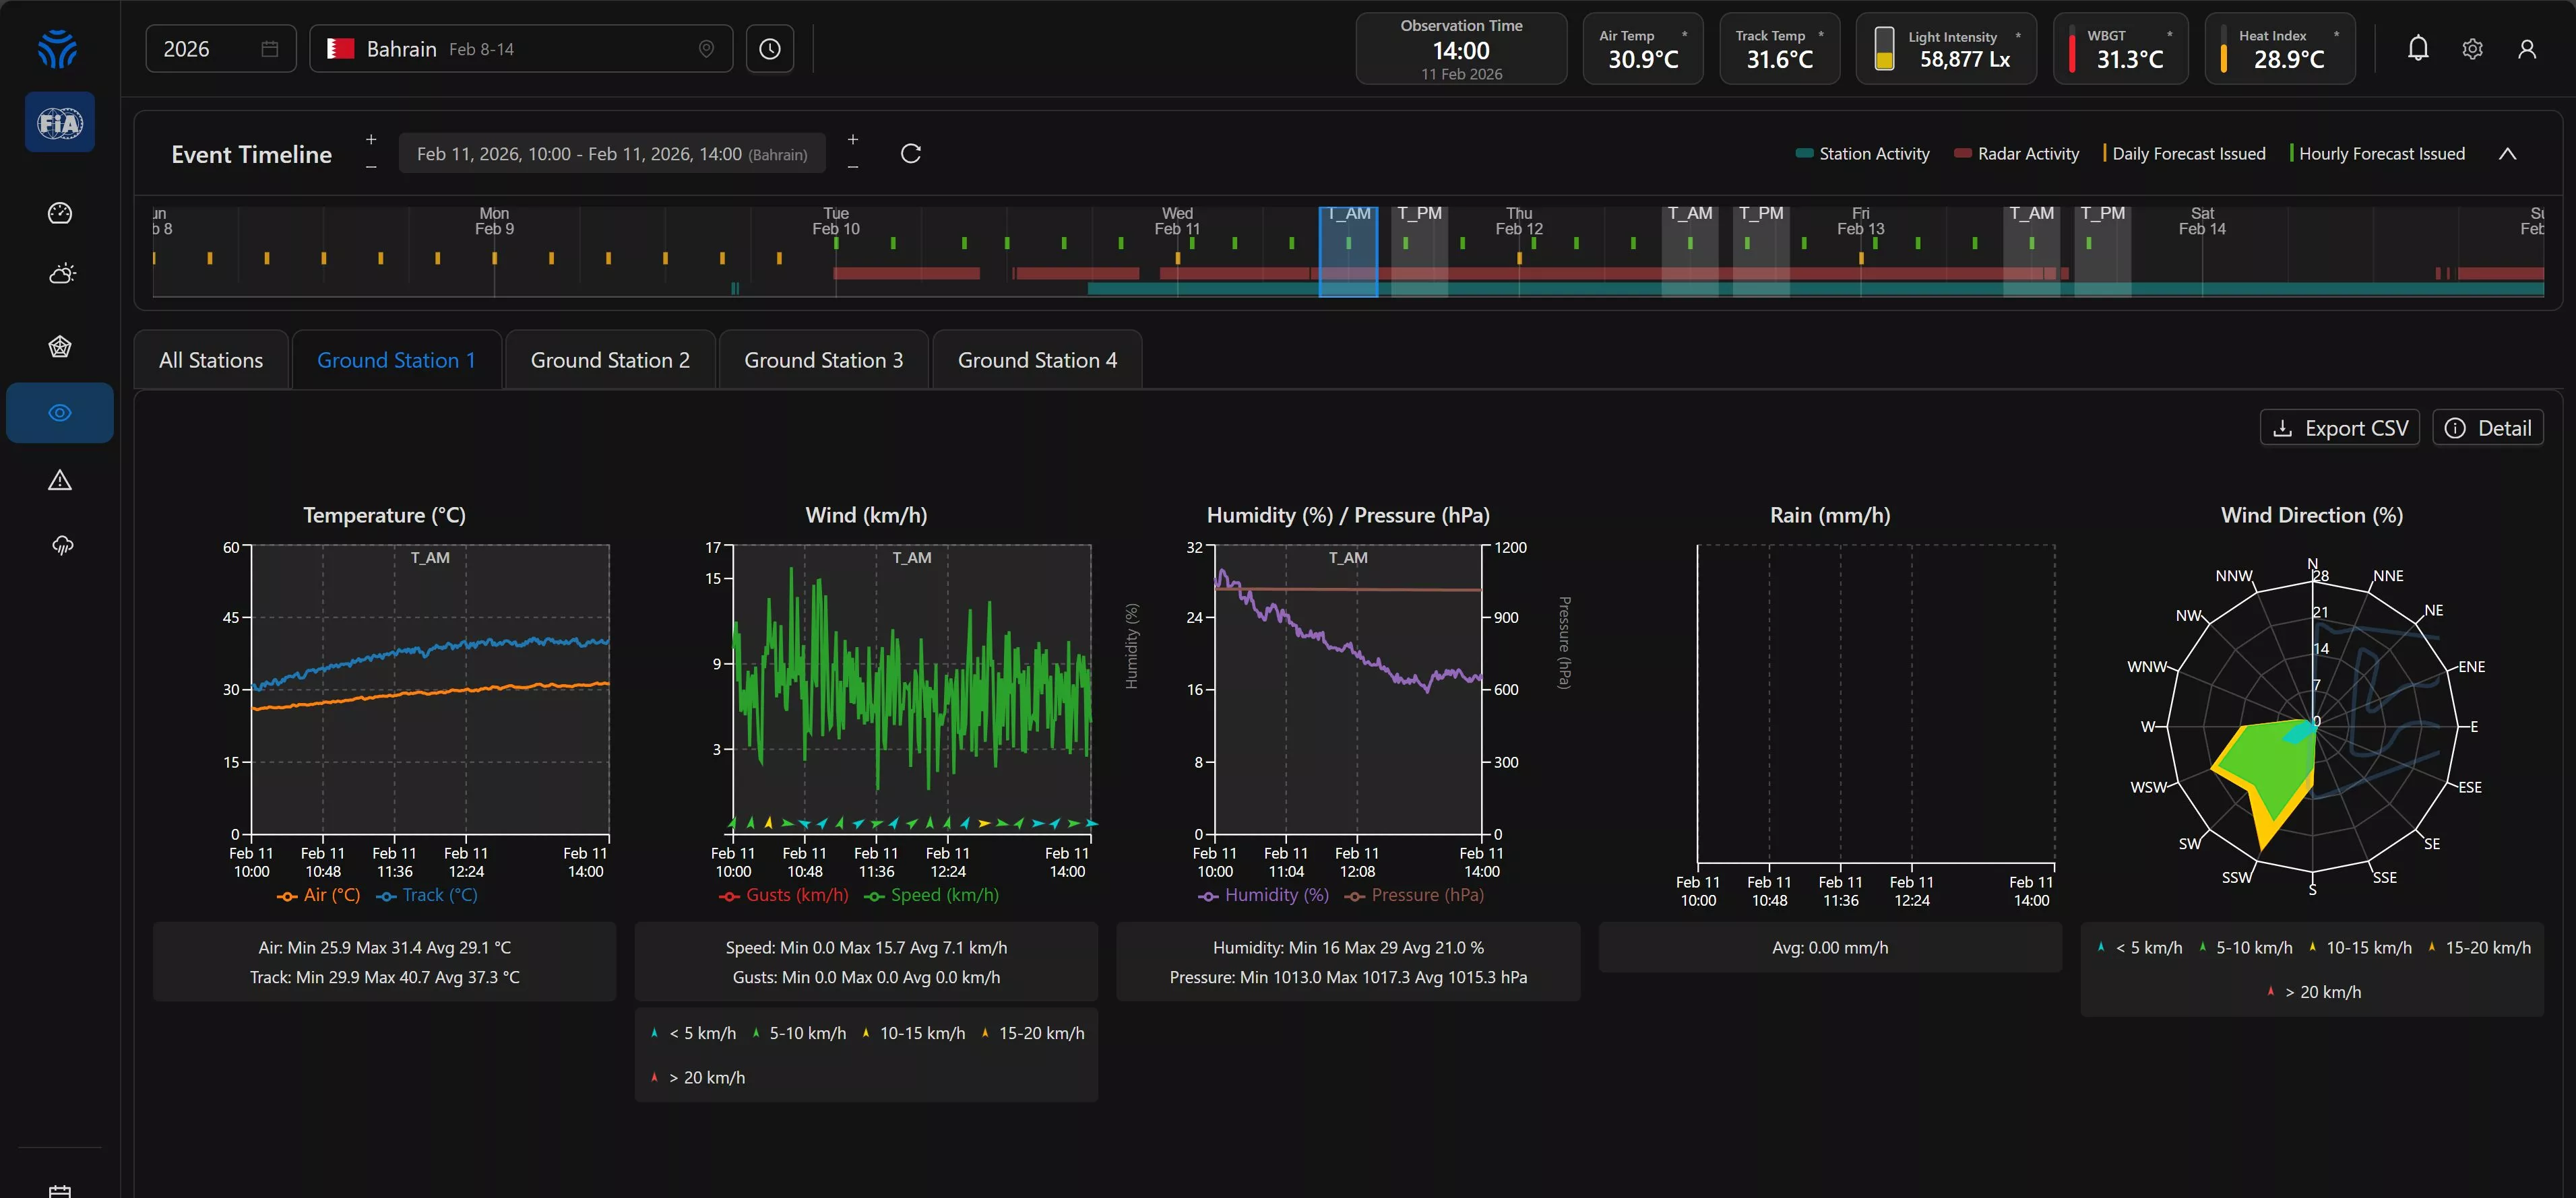Open the 2026 year selector

tap(221, 49)
